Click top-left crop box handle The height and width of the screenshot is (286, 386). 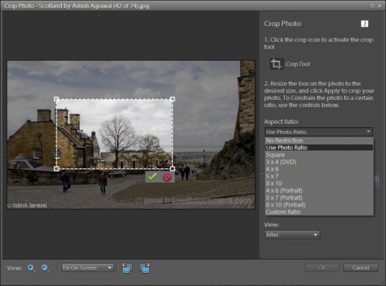click(x=56, y=99)
